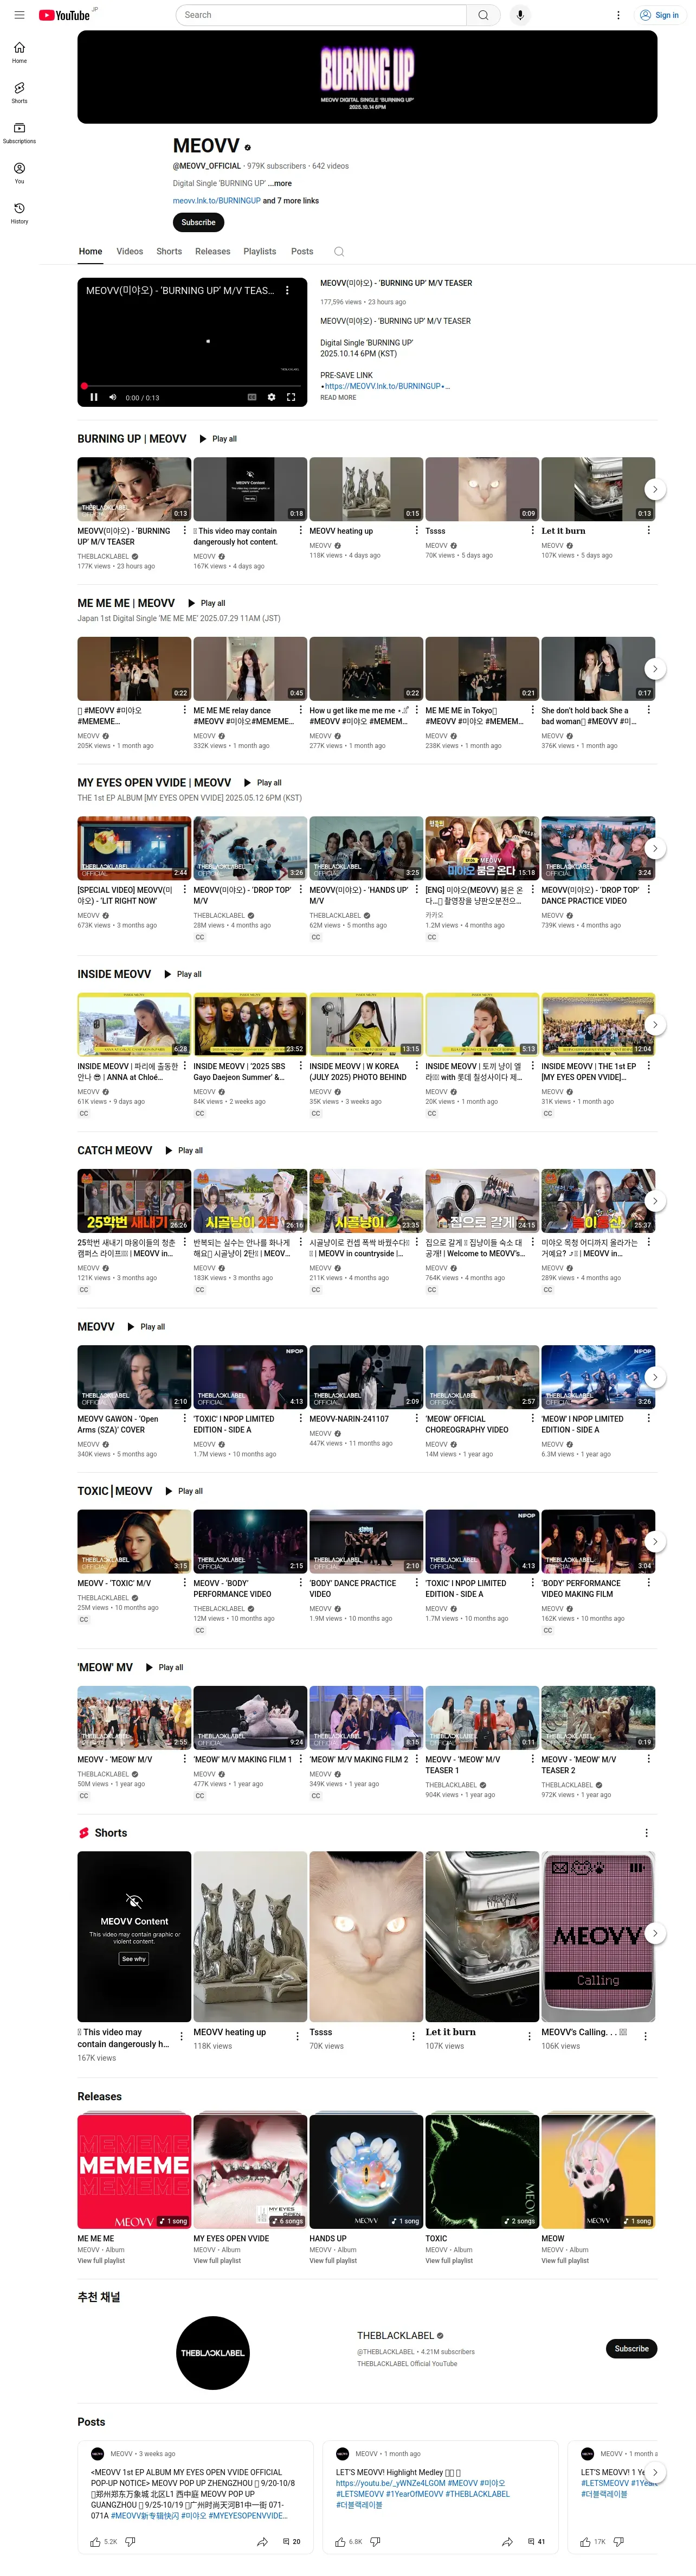Open History in the sidebar
The height and width of the screenshot is (2576, 696).
19,213
